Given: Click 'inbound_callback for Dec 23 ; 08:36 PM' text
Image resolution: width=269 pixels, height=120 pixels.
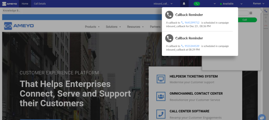Looking at the screenshot, I should [x=188, y=26].
